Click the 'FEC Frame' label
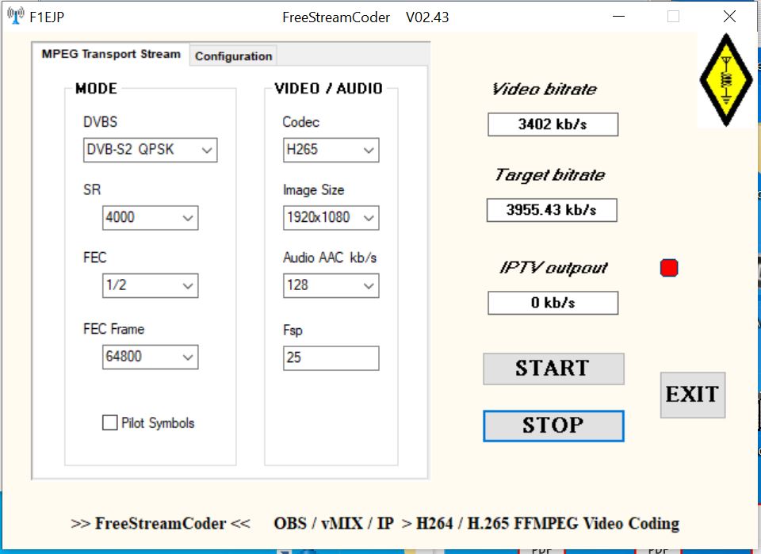This screenshot has width=761, height=554. 113,329
